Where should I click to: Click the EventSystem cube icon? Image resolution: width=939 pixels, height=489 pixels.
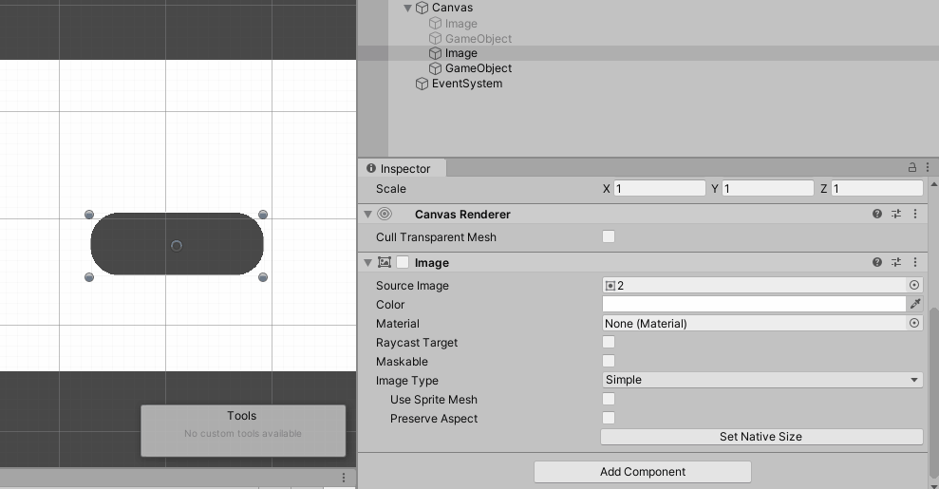click(x=423, y=84)
